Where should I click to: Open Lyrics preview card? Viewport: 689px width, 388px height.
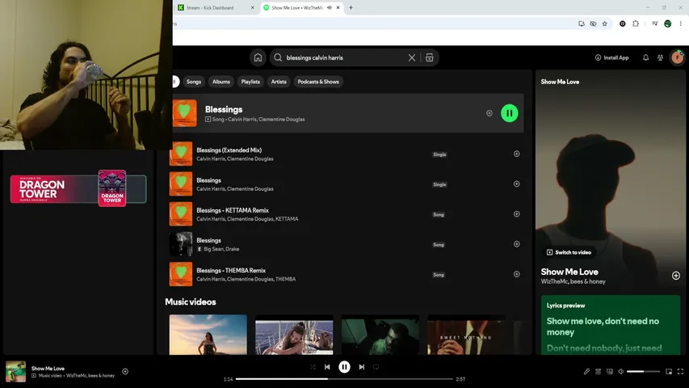click(x=611, y=325)
